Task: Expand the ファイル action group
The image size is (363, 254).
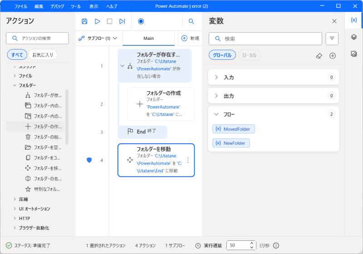Action: (x=15, y=76)
